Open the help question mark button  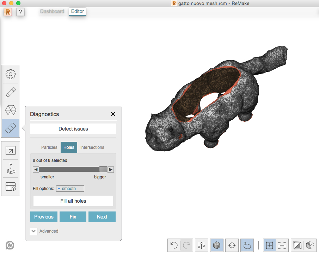(20, 12)
